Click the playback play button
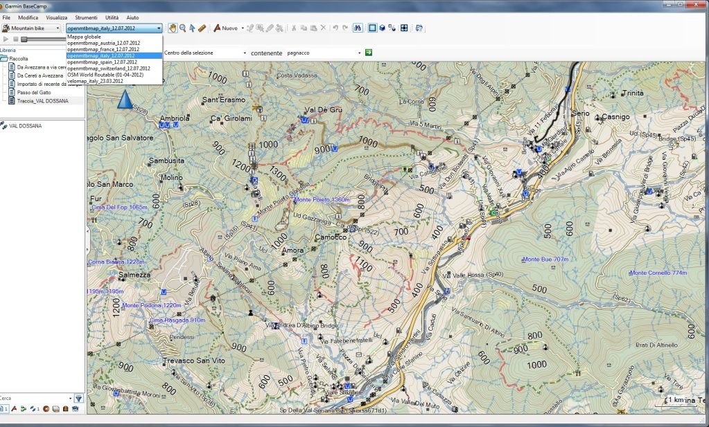 [x=6, y=39]
